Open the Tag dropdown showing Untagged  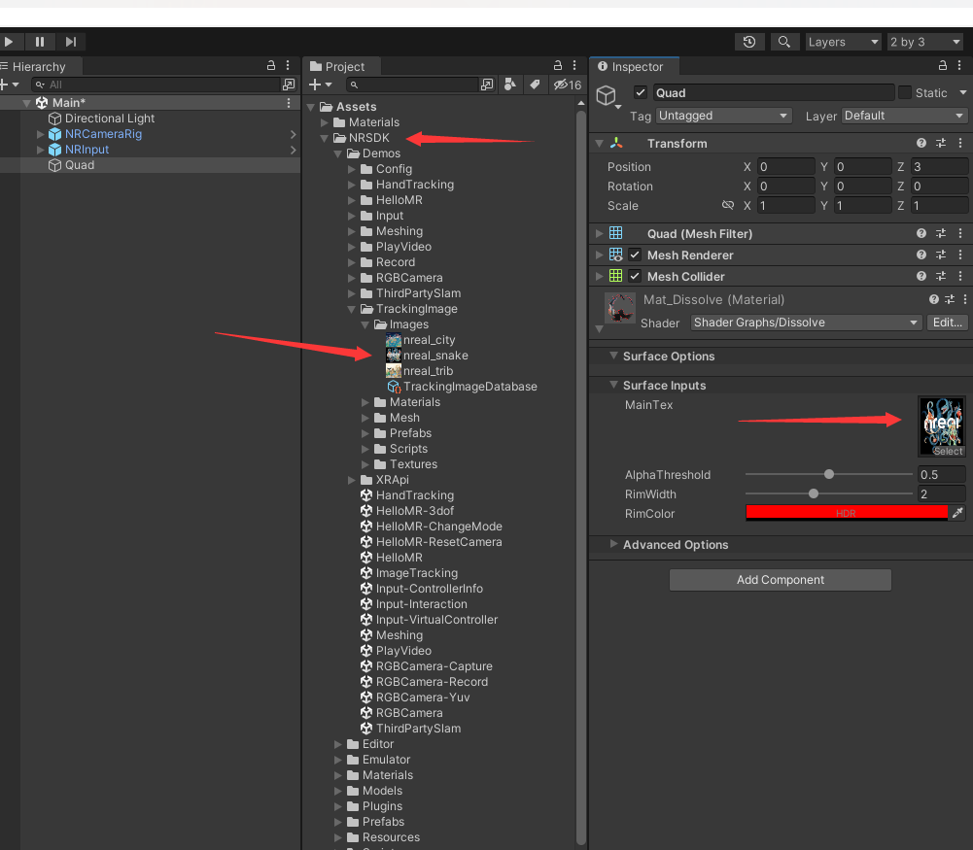click(723, 116)
